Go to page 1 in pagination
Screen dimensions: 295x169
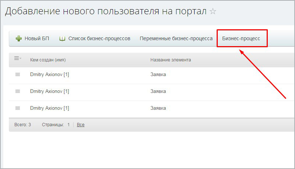68,125
